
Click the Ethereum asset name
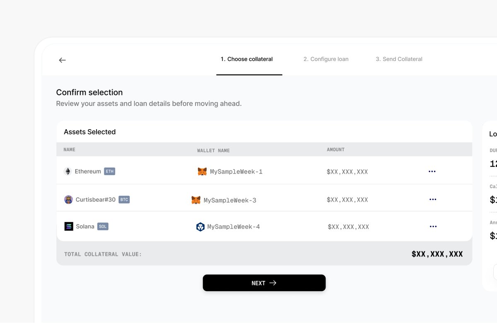(x=88, y=171)
